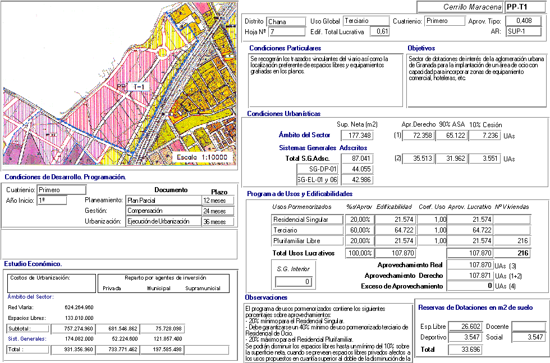Click the Aprov. Tipo value 0,408
The image size is (550, 363).
[x=524, y=21]
